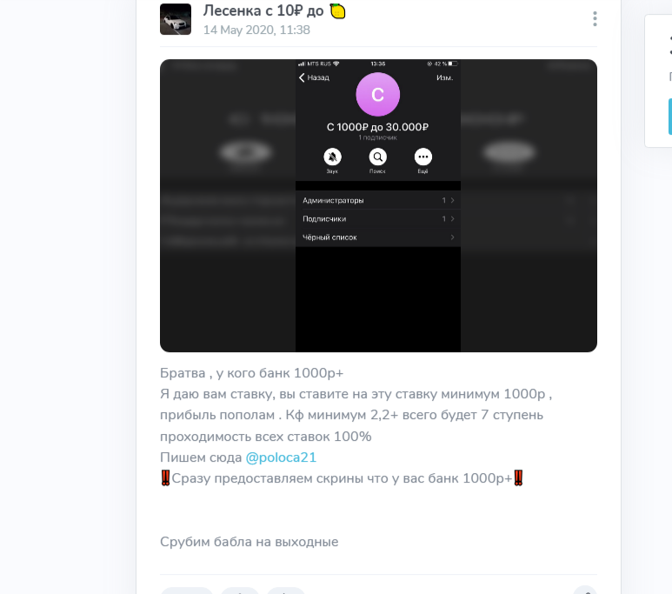Click the back chevron next to 'Назад'
This screenshot has width=672, height=594.
(302, 77)
